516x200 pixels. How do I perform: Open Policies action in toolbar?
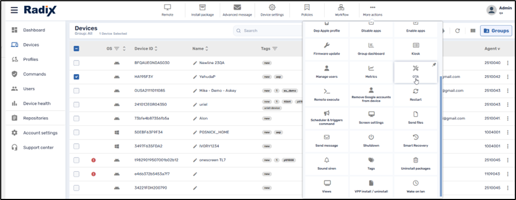[307, 10]
